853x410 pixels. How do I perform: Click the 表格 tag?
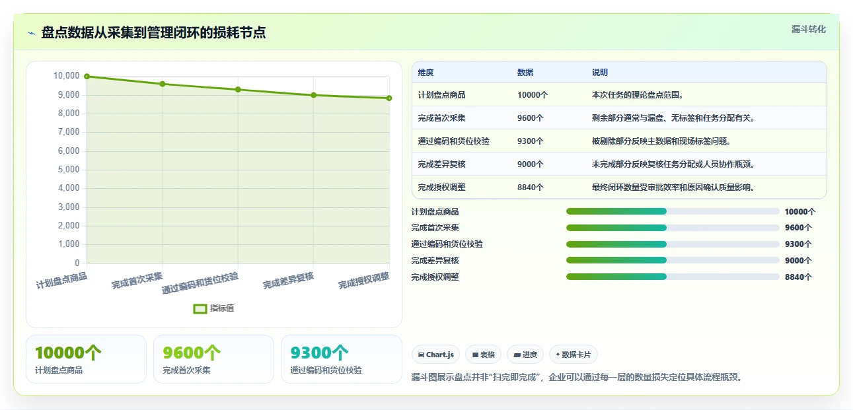[484, 355]
